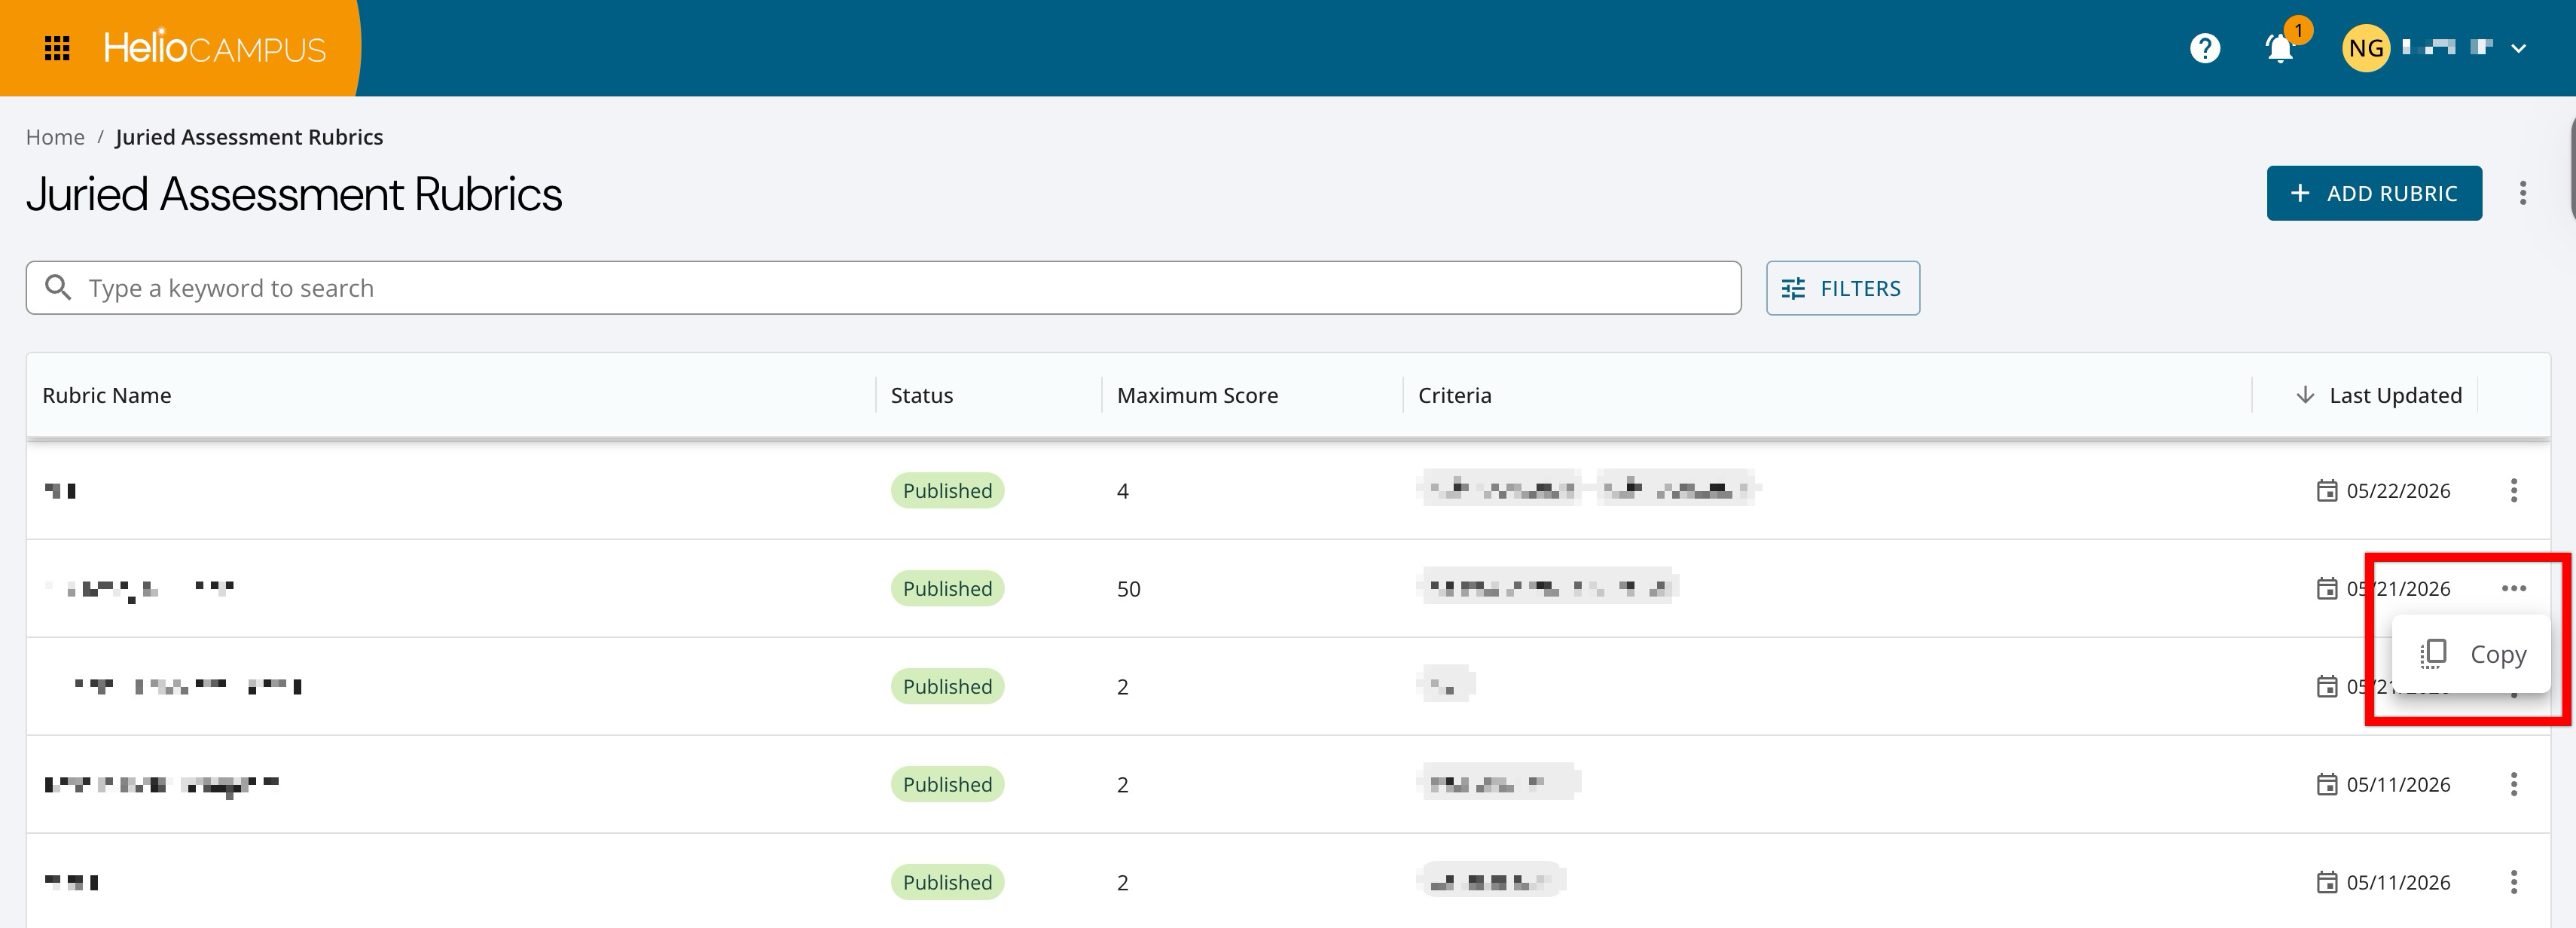Sort by Rubric Name column header
Image resolution: width=2576 pixels, height=928 pixels.
click(107, 395)
